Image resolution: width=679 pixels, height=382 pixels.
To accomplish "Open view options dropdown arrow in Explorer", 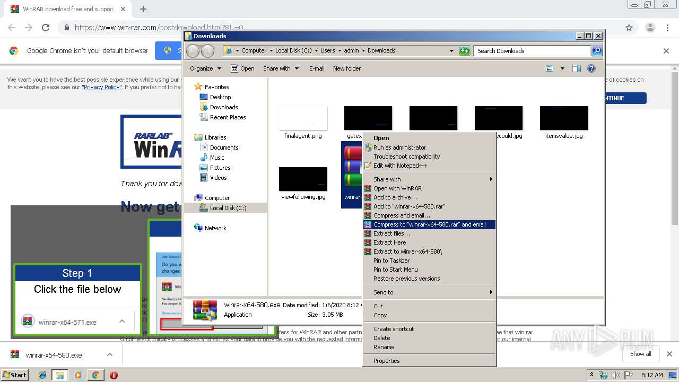I will pos(562,68).
